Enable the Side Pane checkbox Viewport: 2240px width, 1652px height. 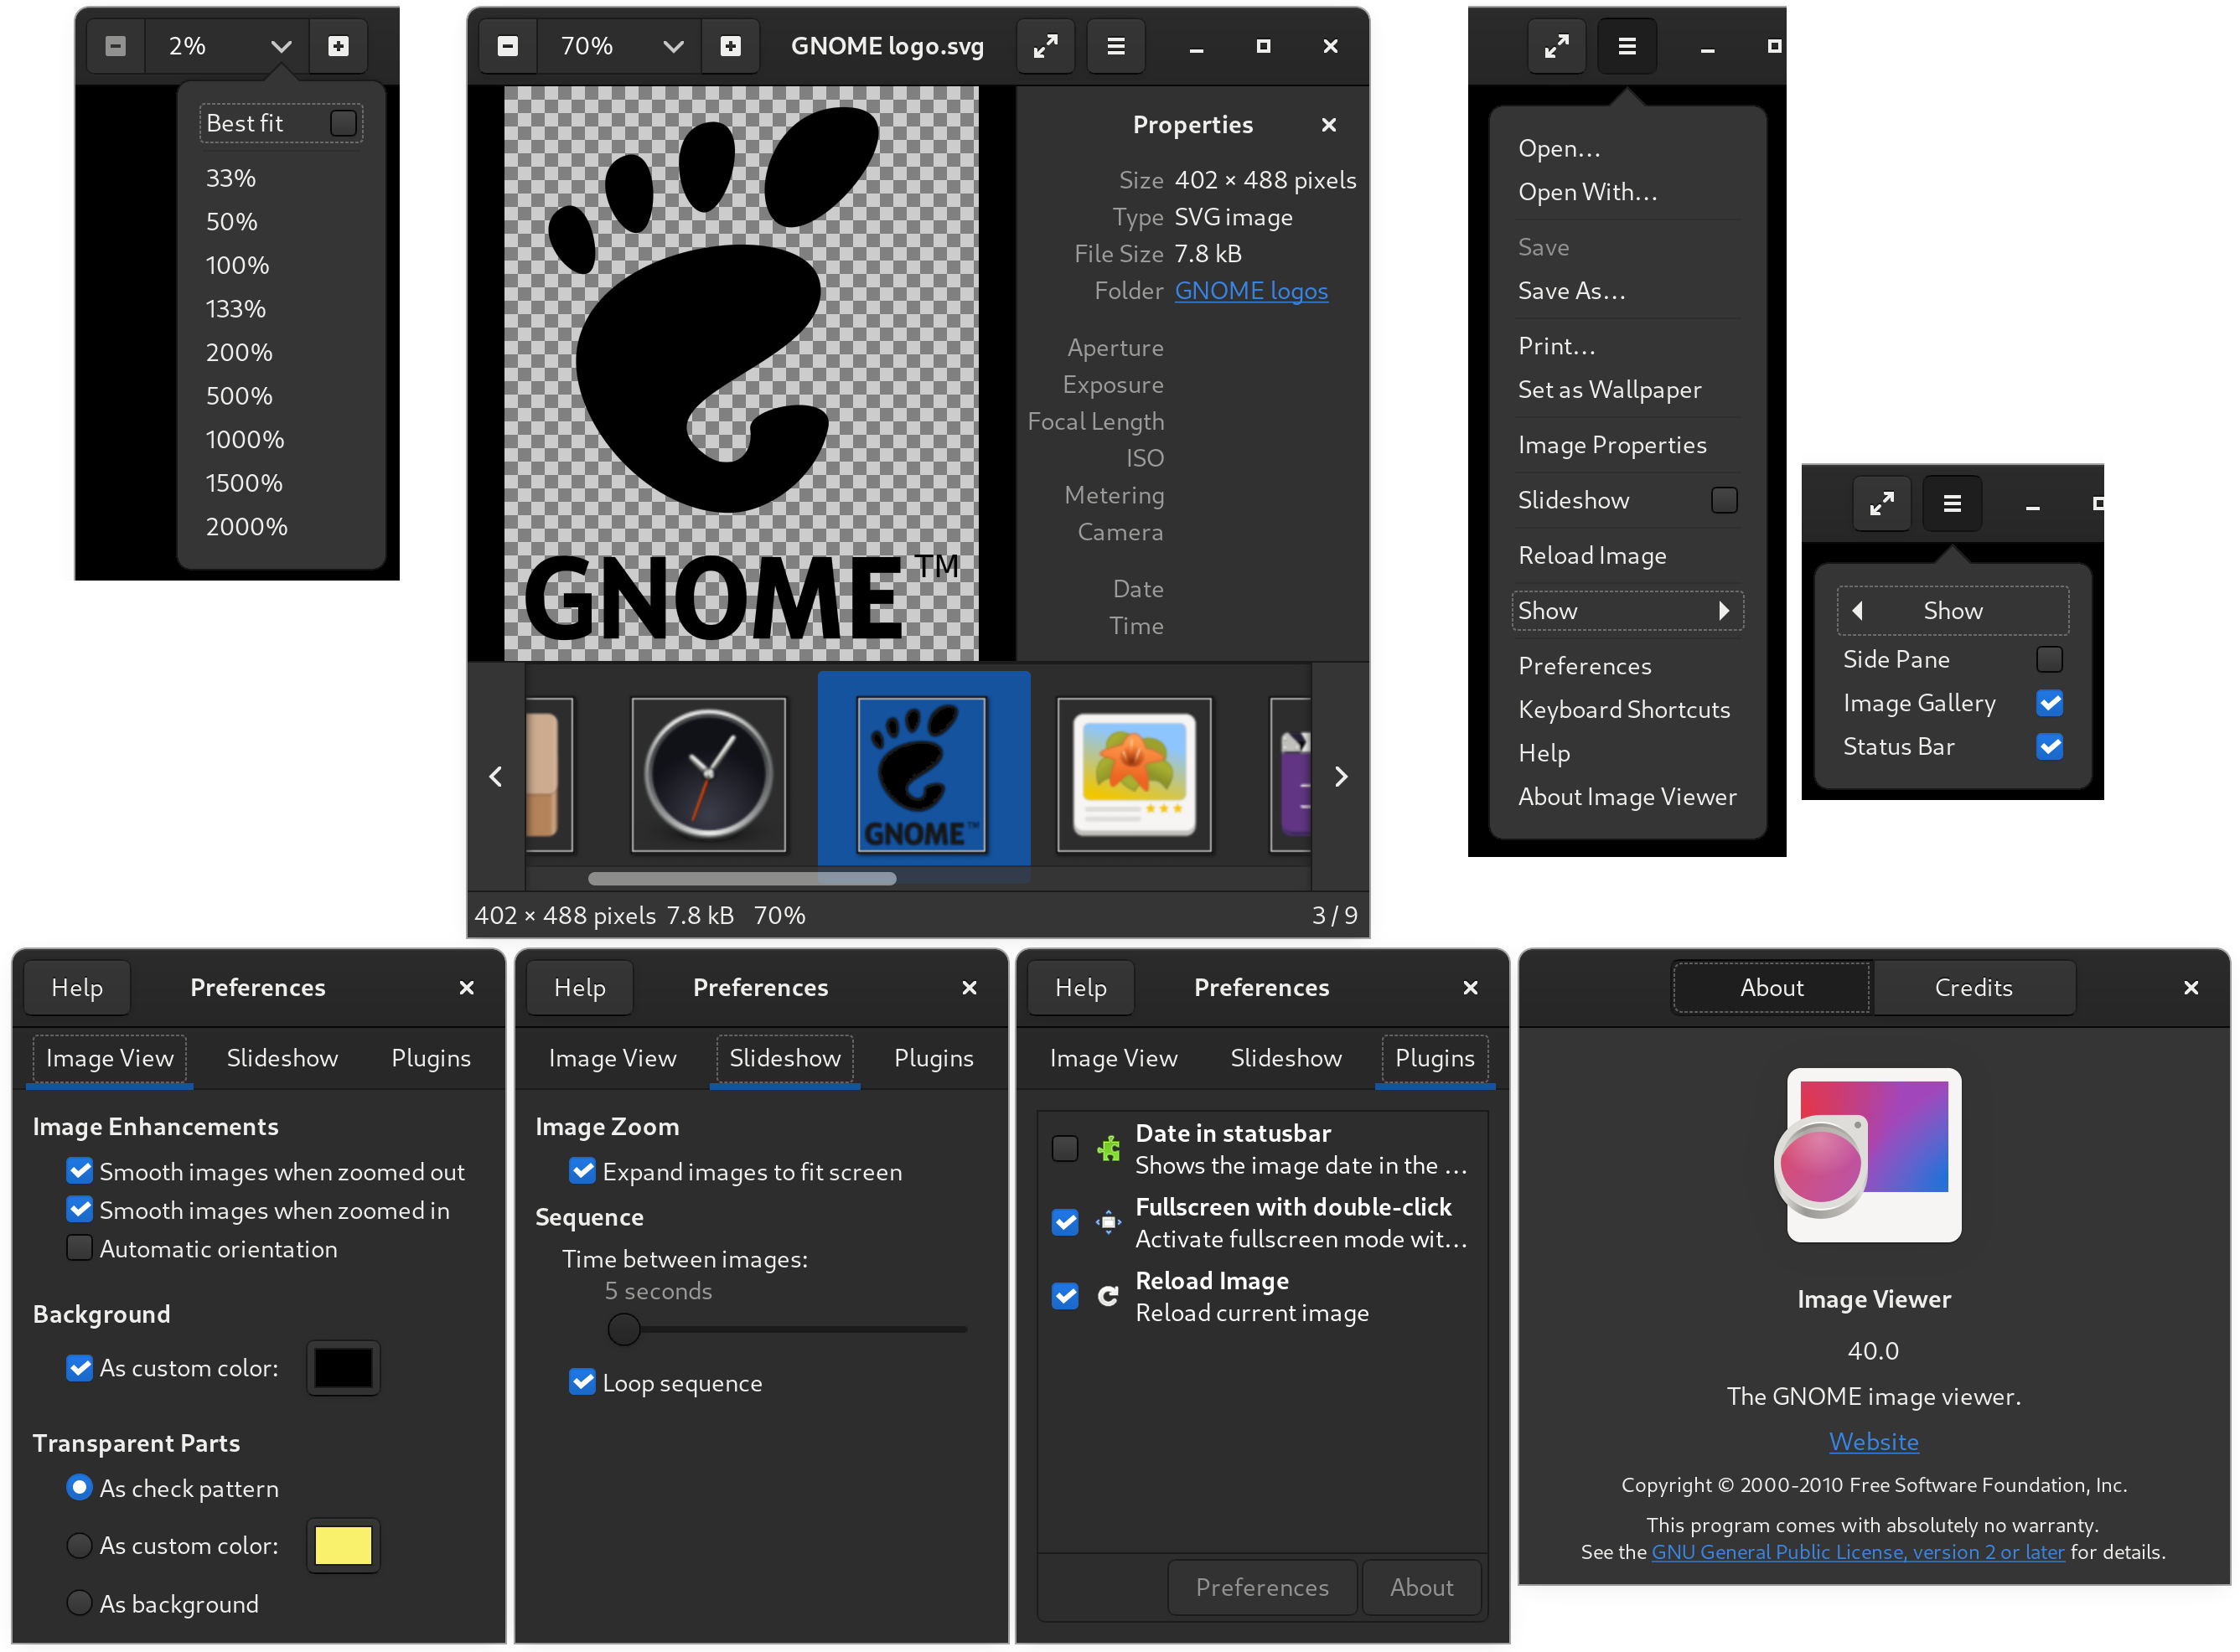2050,659
